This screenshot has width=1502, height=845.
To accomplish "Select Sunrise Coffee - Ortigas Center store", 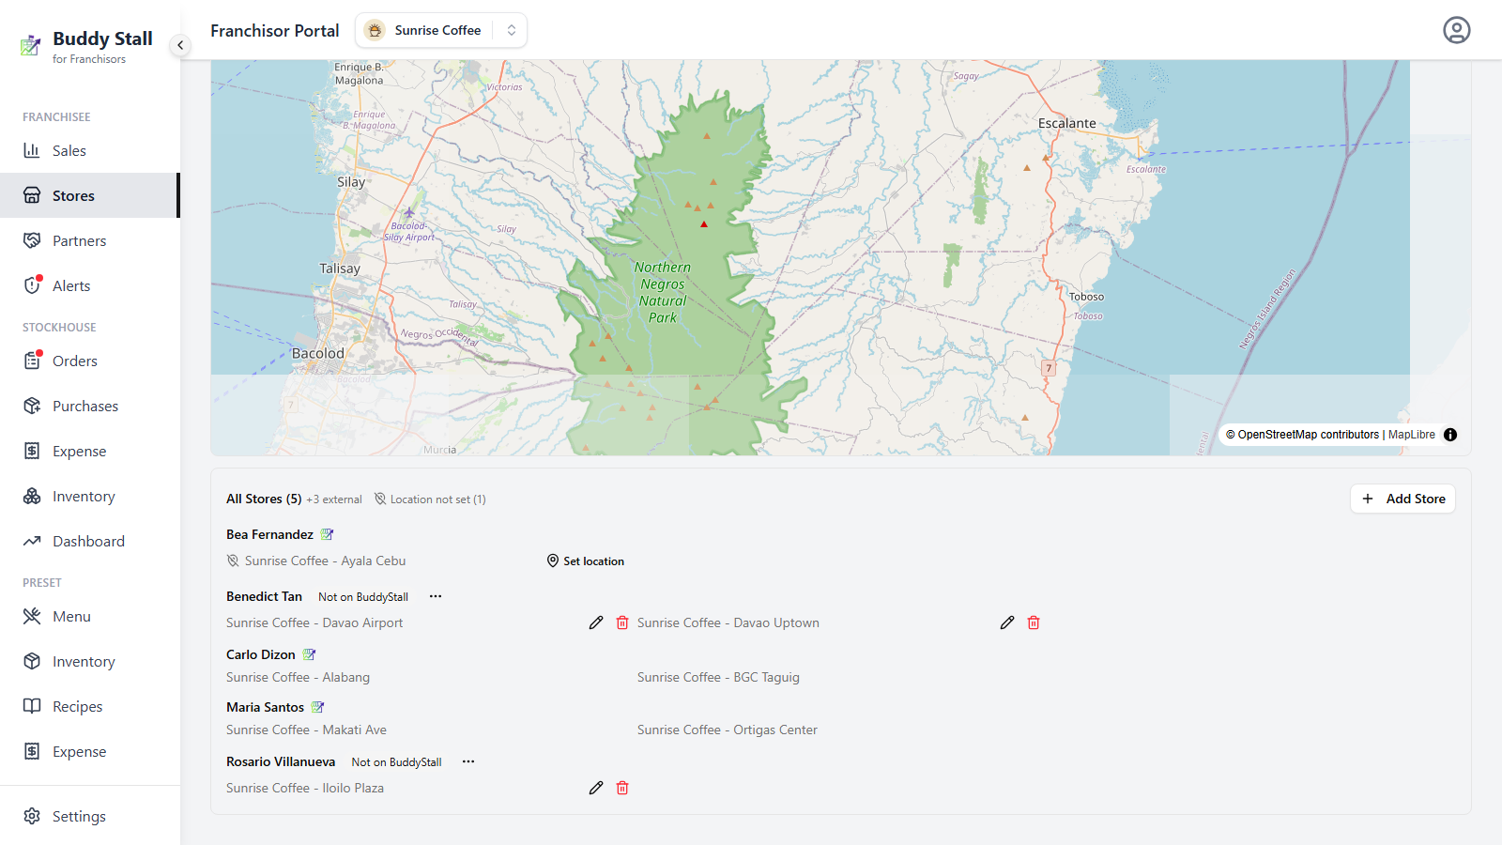I will [728, 730].
